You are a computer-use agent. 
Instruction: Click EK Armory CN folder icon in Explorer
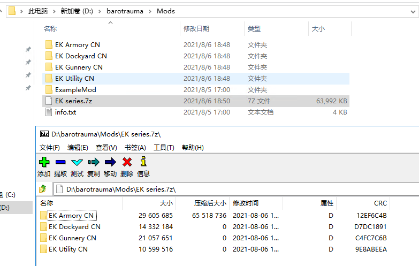click(49, 44)
